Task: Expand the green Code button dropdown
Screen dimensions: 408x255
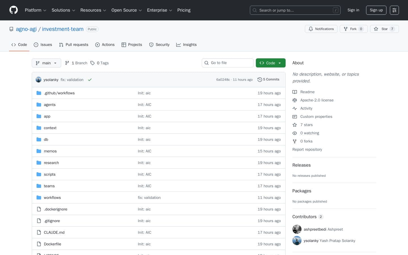Action: 279,63
